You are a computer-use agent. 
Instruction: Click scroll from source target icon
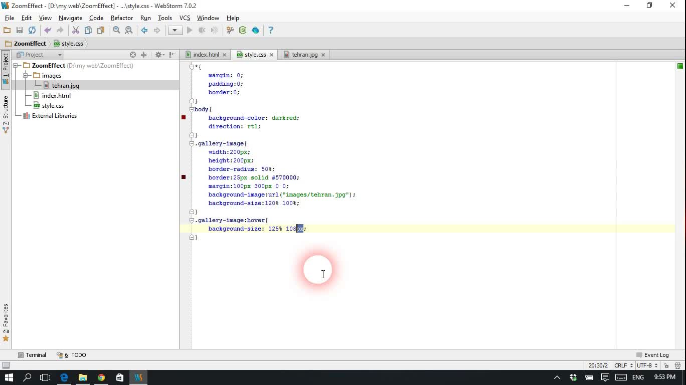click(133, 55)
